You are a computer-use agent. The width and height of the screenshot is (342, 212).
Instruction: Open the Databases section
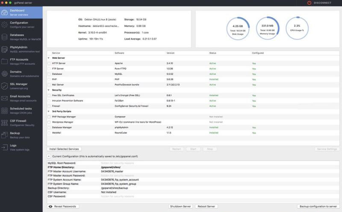coord(21,37)
